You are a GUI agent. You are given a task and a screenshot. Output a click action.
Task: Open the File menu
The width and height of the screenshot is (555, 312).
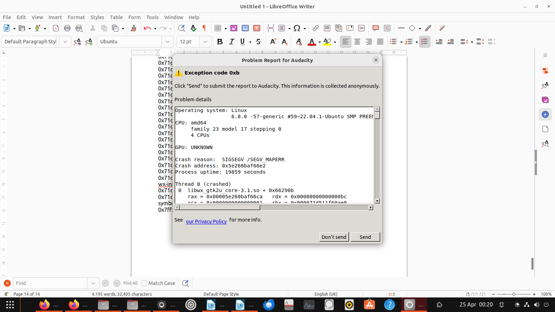(x=7, y=17)
